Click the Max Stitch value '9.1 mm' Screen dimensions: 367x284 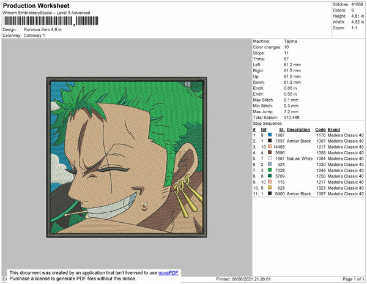click(291, 100)
